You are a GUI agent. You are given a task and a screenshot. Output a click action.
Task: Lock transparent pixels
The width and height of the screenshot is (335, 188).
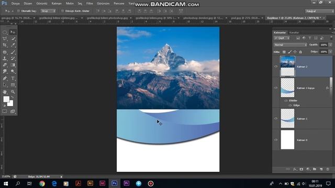pyautogui.click(x=284, y=52)
